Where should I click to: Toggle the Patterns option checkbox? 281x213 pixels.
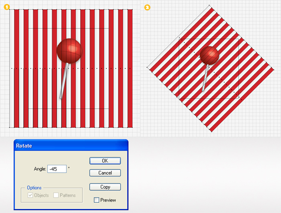coord(56,195)
